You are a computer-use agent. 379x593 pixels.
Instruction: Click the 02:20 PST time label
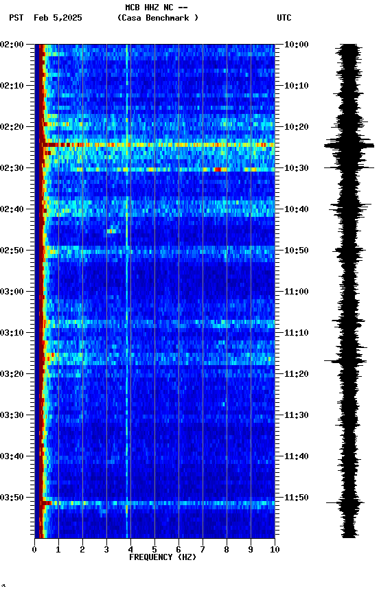coord(12,127)
